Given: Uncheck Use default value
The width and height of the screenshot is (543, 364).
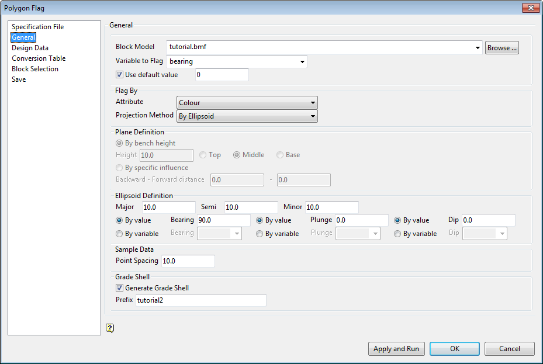Looking at the screenshot, I should tap(120, 74).
